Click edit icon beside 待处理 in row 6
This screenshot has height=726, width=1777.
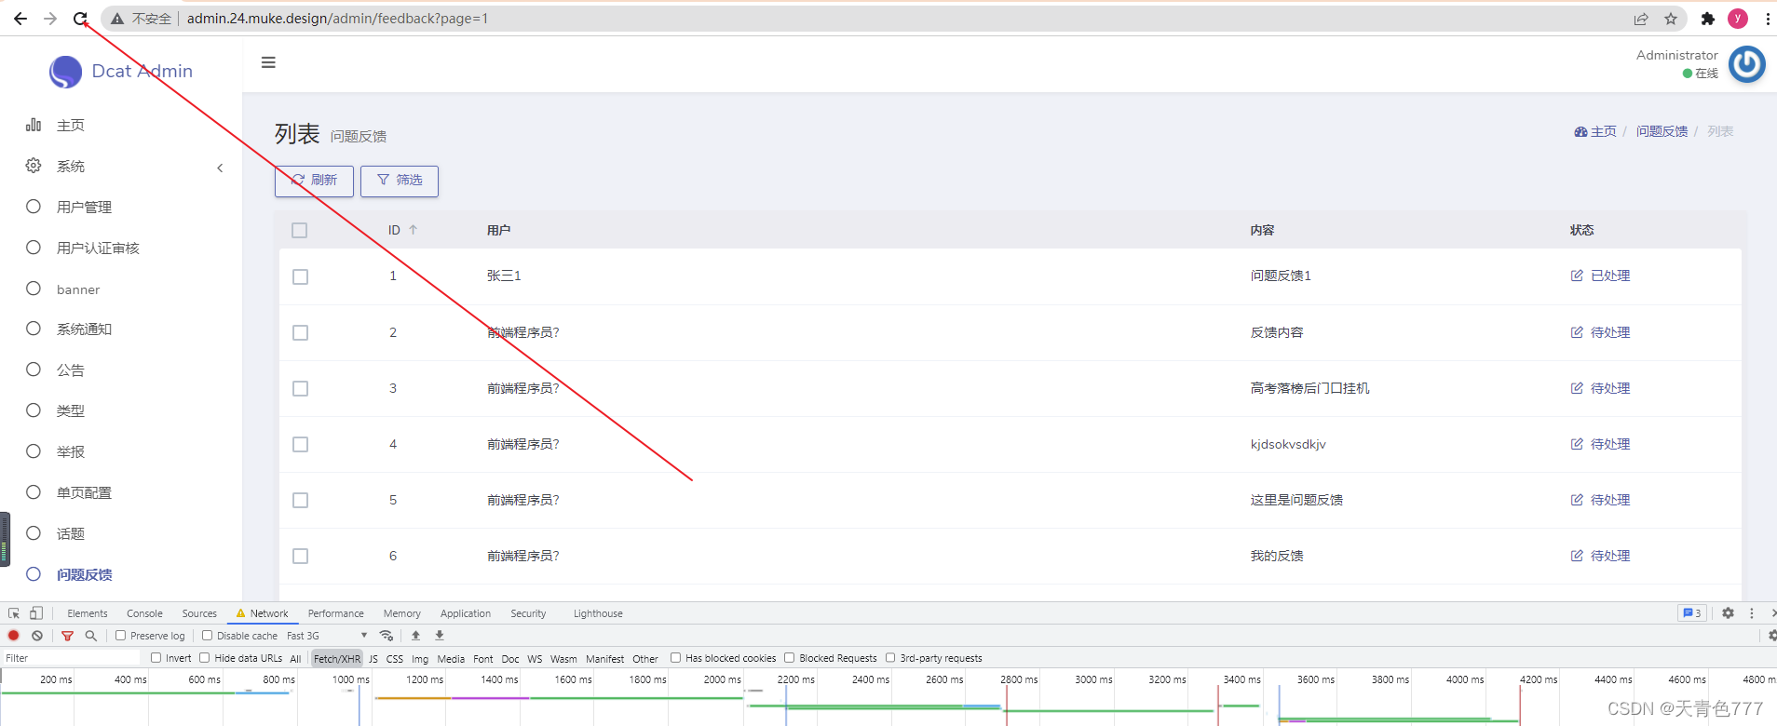[x=1577, y=556]
